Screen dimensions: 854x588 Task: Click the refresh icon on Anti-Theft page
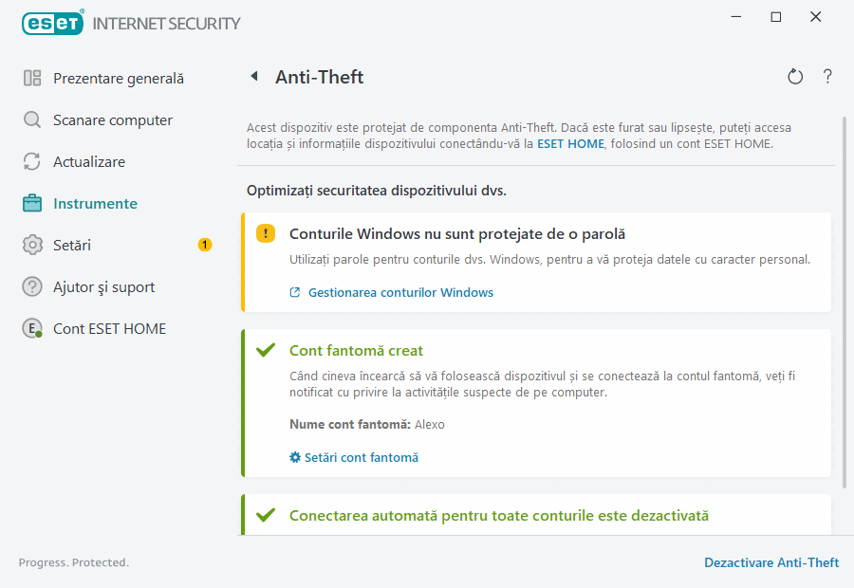point(795,76)
